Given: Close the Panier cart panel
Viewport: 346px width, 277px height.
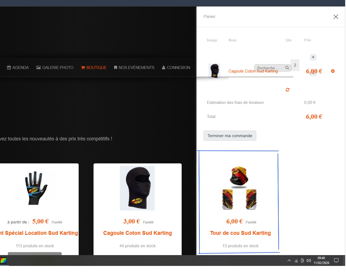Looking at the screenshot, I should [336, 17].
